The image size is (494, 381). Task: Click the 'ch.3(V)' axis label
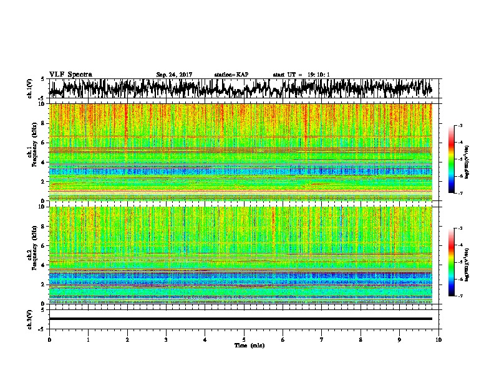(30, 319)
